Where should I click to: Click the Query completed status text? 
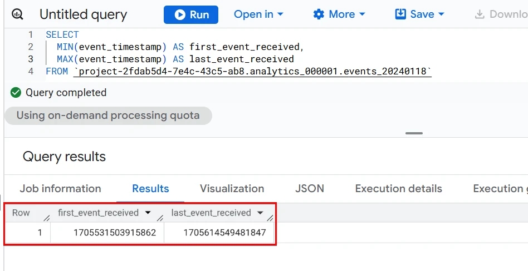[x=66, y=93]
